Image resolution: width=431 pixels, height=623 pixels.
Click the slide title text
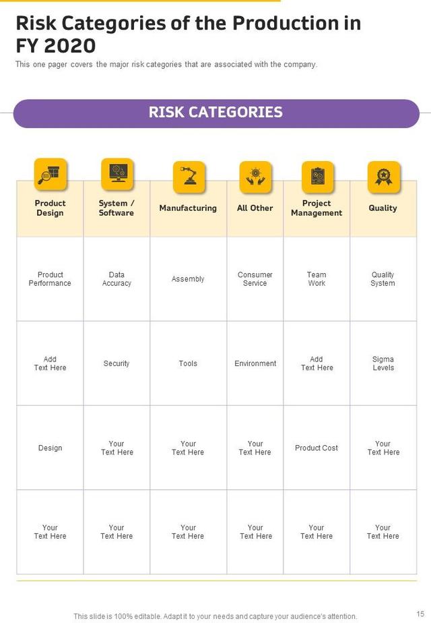(x=189, y=34)
